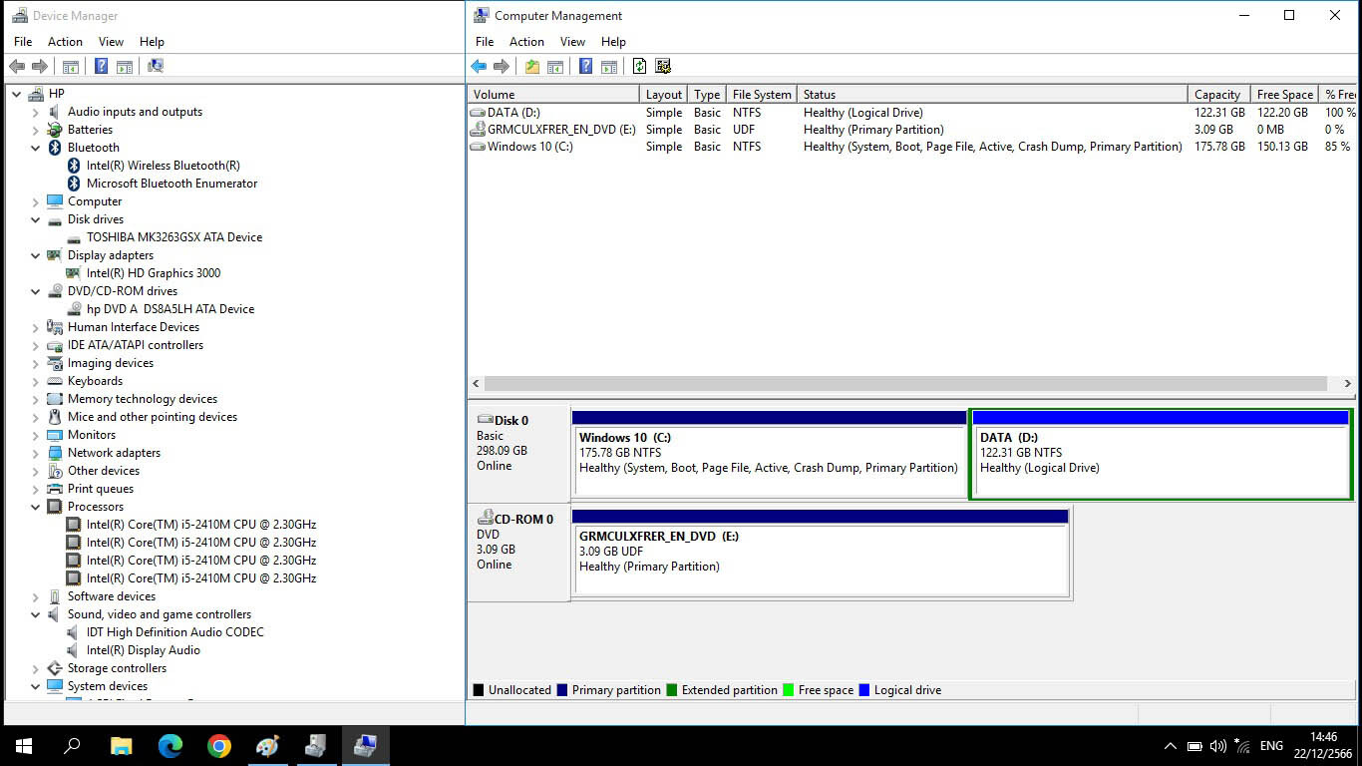This screenshot has width=1362, height=766.
Task: Open Action menu in Computer Management
Action: click(526, 42)
